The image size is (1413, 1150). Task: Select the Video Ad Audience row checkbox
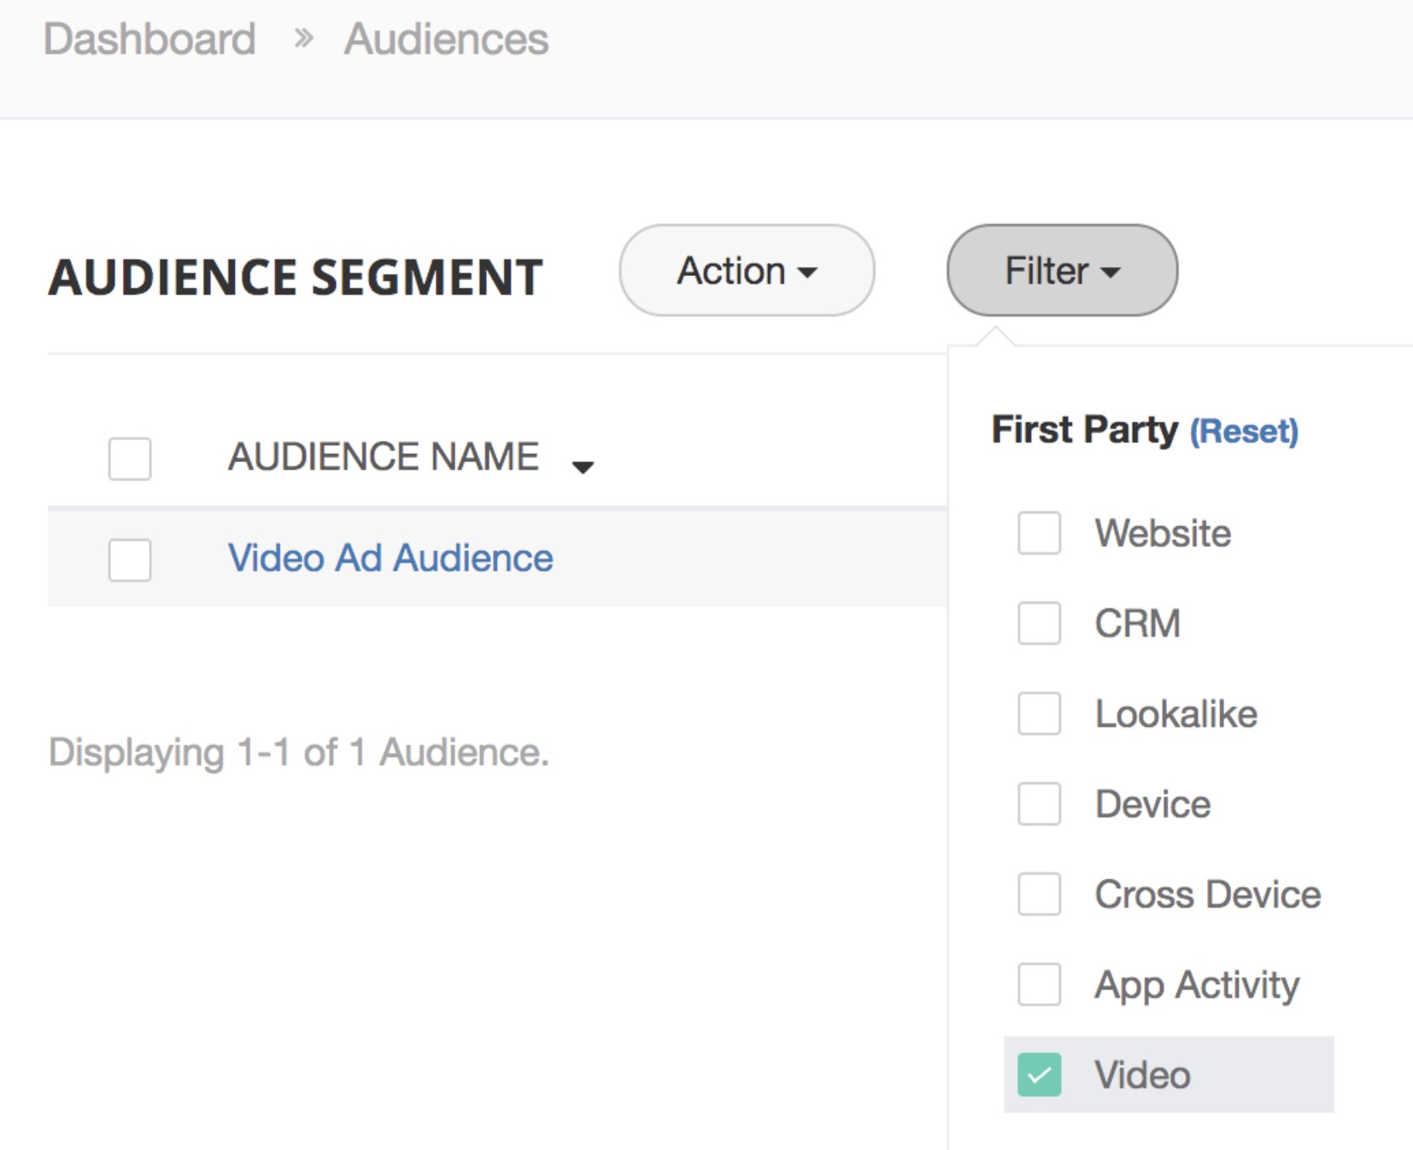(130, 560)
